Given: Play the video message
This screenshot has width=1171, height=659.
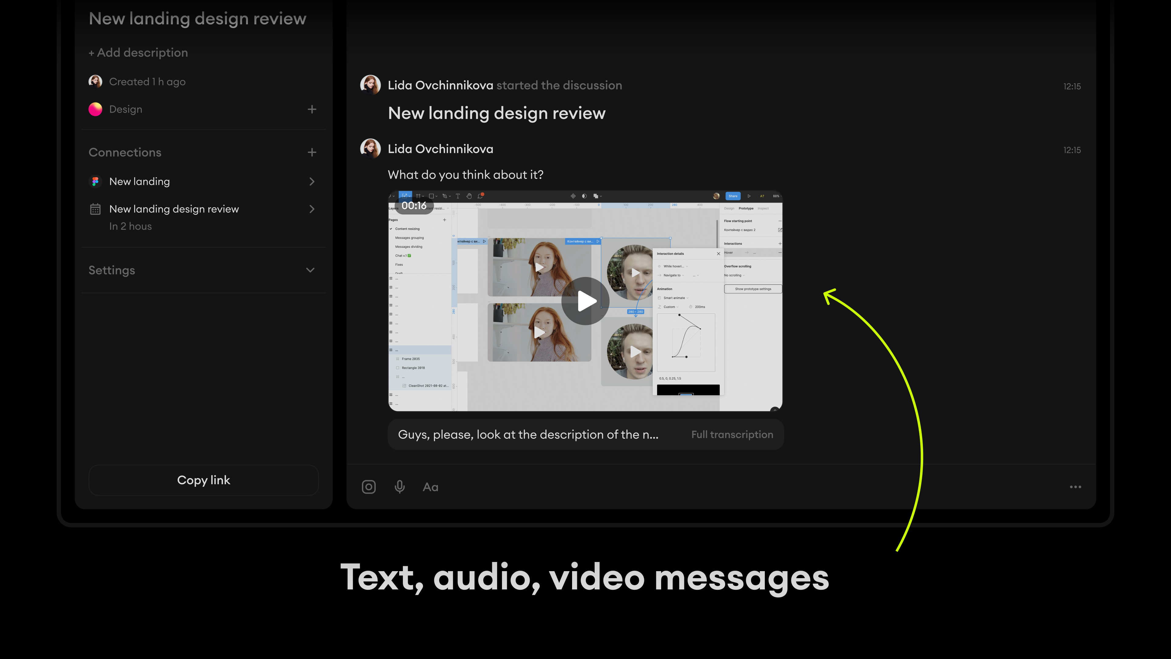Looking at the screenshot, I should click(x=585, y=301).
